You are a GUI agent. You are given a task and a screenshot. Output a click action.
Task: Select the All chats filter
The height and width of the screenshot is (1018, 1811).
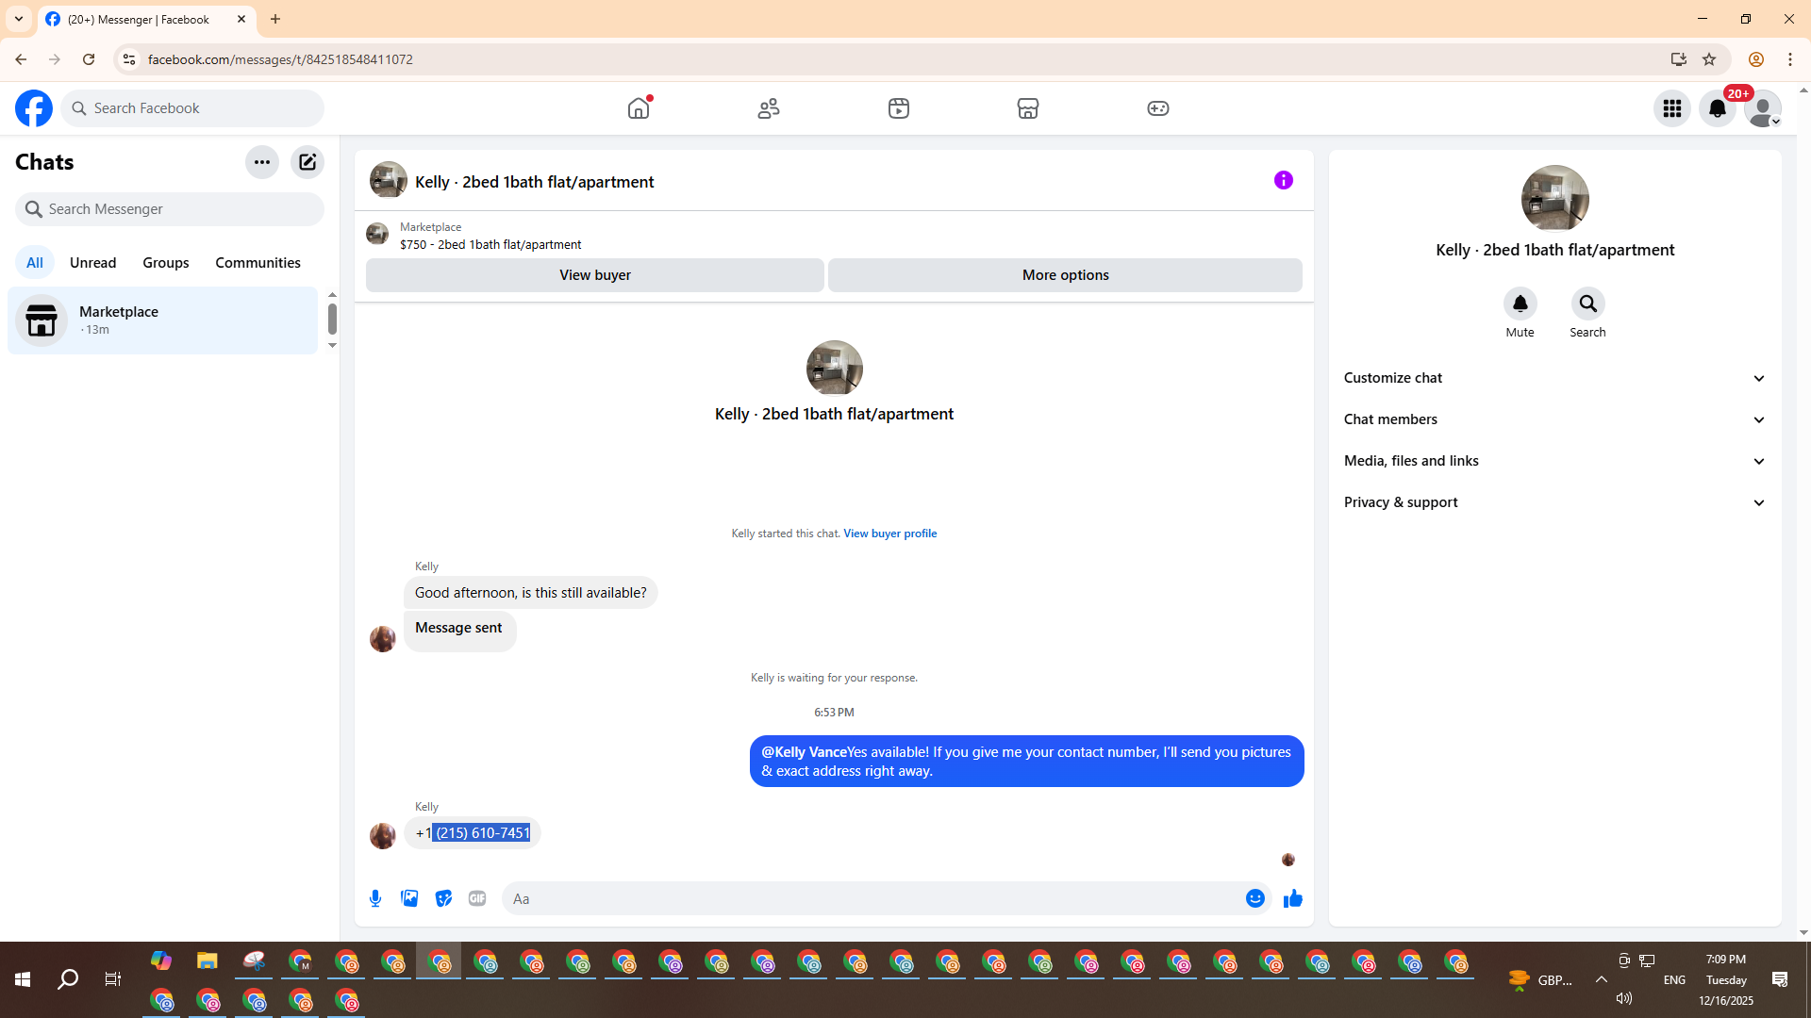[x=35, y=263]
